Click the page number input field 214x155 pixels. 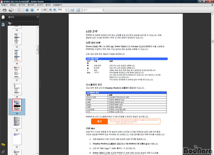38,10
